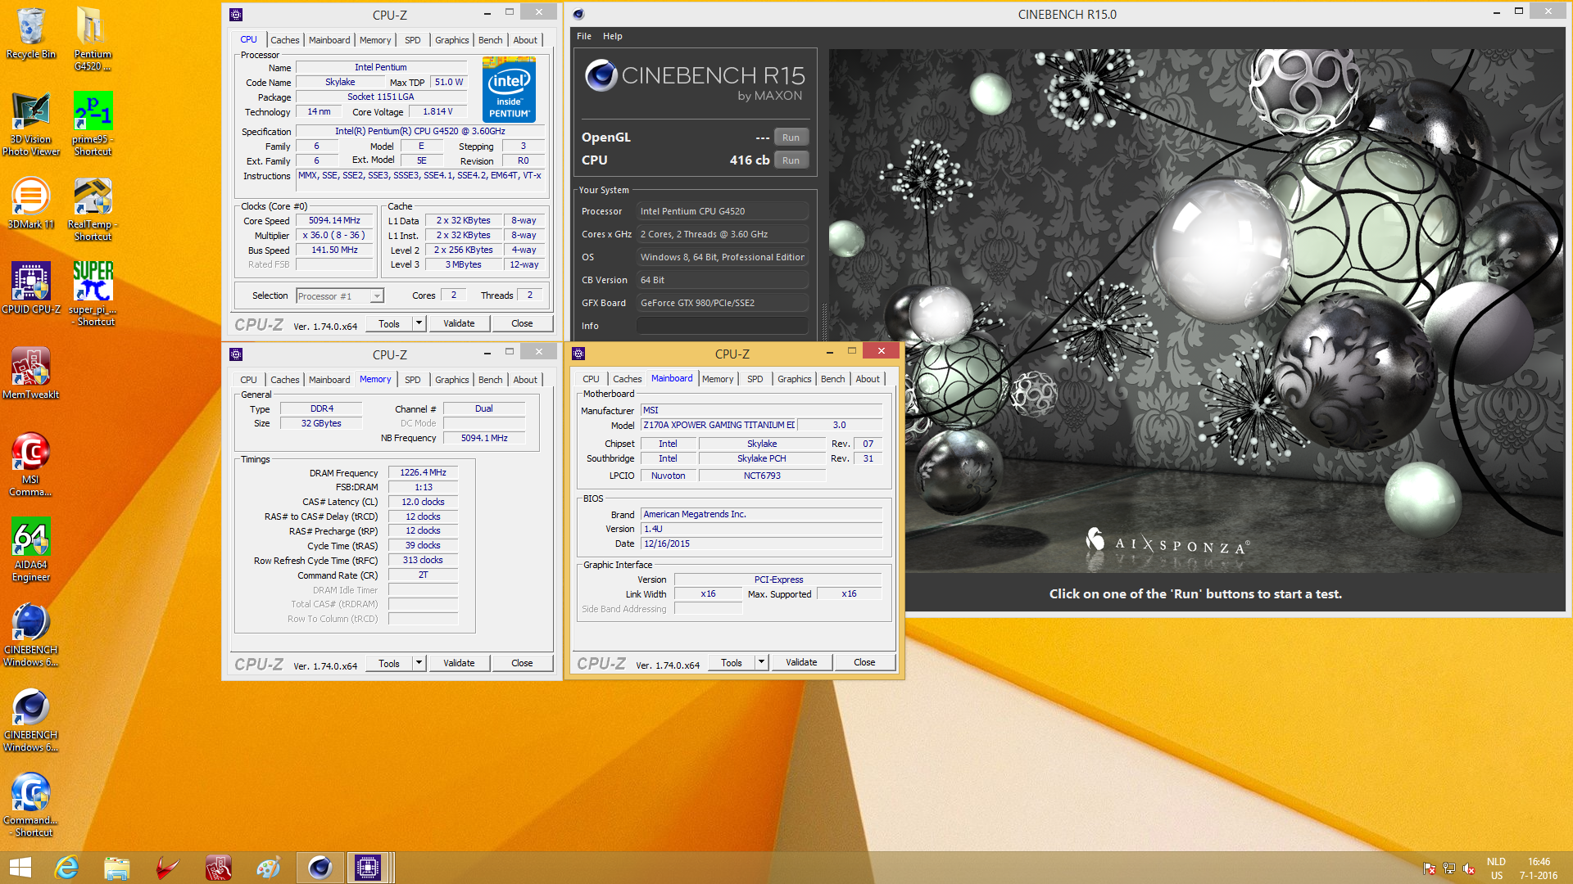Click the 416 cb CPU score

pos(749,160)
